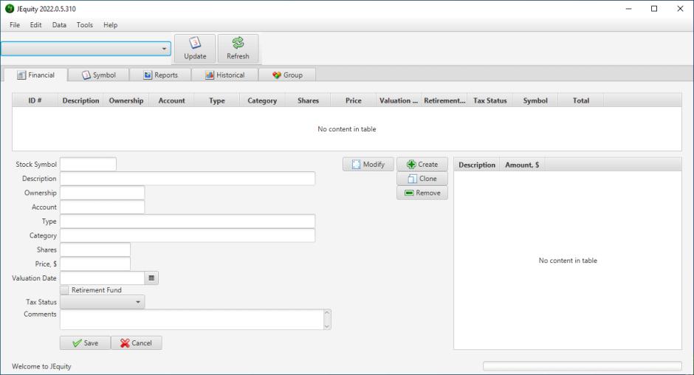Select the Group tab

click(x=287, y=75)
